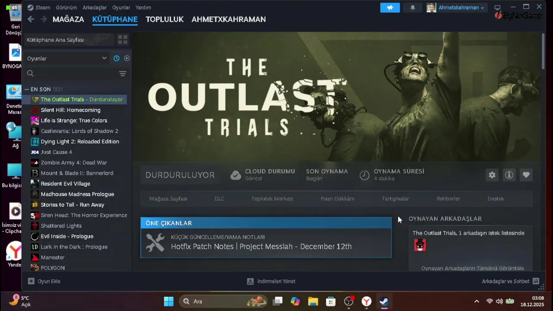This screenshot has height=311, width=553.
Task: Open File Explorer from taskbar
Action: pyautogui.click(x=313, y=301)
